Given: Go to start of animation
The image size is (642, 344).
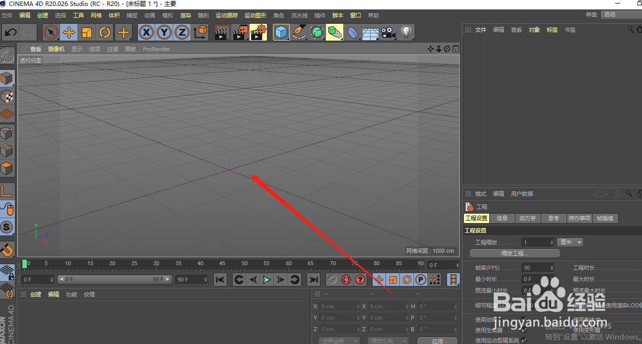Looking at the screenshot, I should point(221,280).
